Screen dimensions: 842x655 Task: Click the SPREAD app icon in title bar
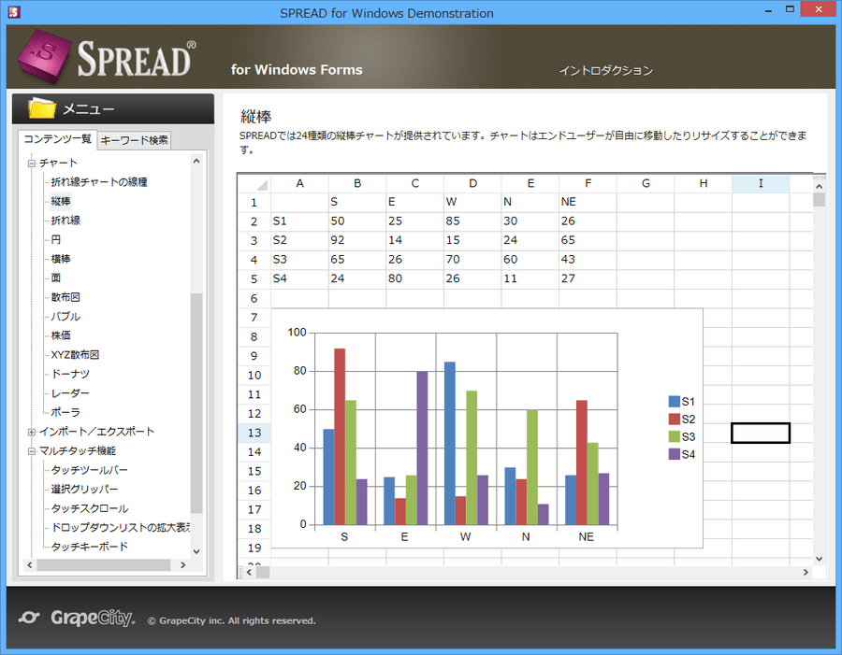(14, 12)
